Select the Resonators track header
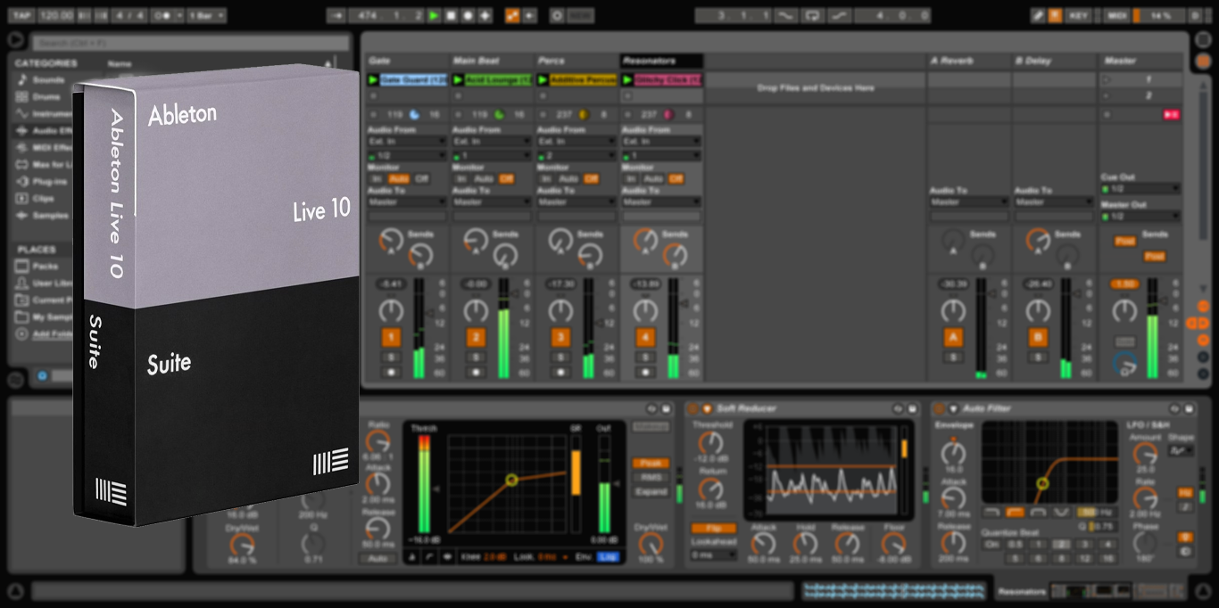Viewport: 1219px width, 608px height. (x=661, y=61)
